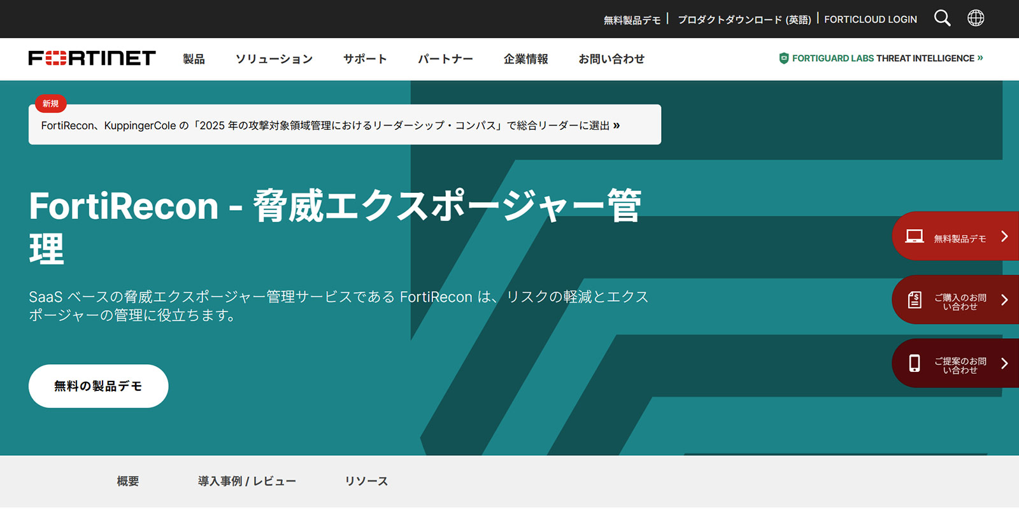Open 無料製品デモ link in top bar

tap(632, 20)
